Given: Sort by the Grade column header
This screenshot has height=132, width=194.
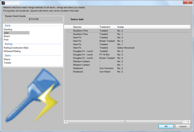Looking at the screenshot, I should tap(121, 27).
